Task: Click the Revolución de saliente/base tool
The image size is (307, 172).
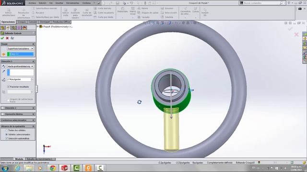Action: click(x=24, y=13)
